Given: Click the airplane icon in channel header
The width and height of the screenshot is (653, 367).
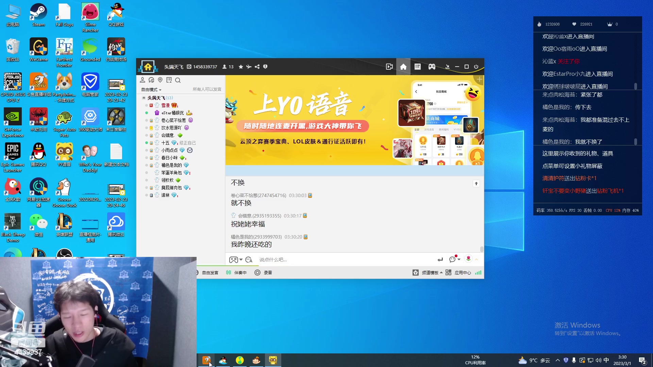Looking at the screenshot, I should point(249,67).
